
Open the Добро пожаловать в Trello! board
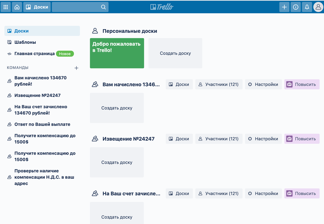117,53
